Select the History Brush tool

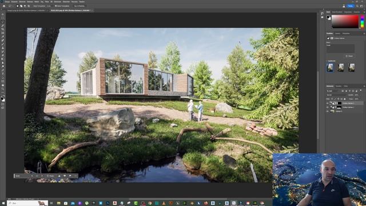click(3, 51)
